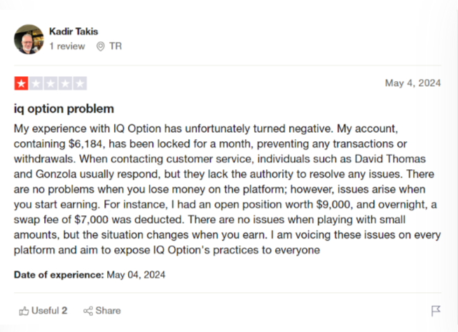Click the third grey rating star
The height and width of the screenshot is (332, 458).
[50, 84]
